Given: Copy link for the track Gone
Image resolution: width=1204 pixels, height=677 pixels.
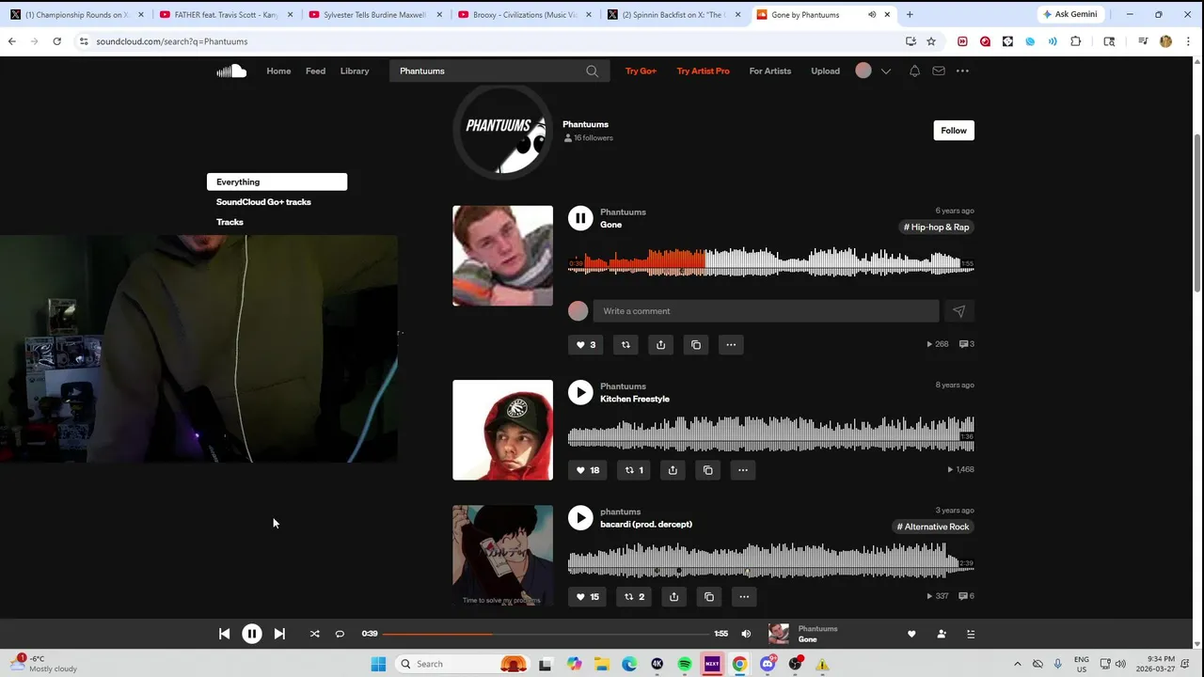Looking at the screenshot, I should pos(696,344).
